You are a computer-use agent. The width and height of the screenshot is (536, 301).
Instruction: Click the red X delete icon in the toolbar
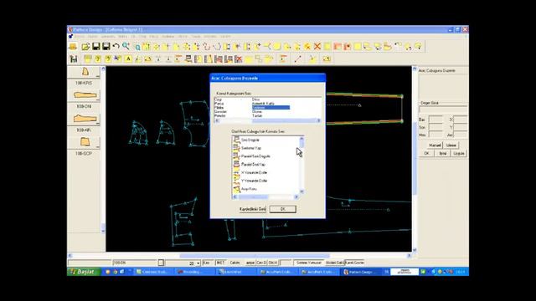click(317, 47)
